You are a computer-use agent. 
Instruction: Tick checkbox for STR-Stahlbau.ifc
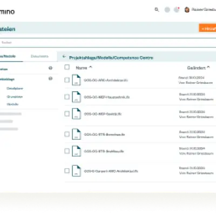tap(67, 151)
